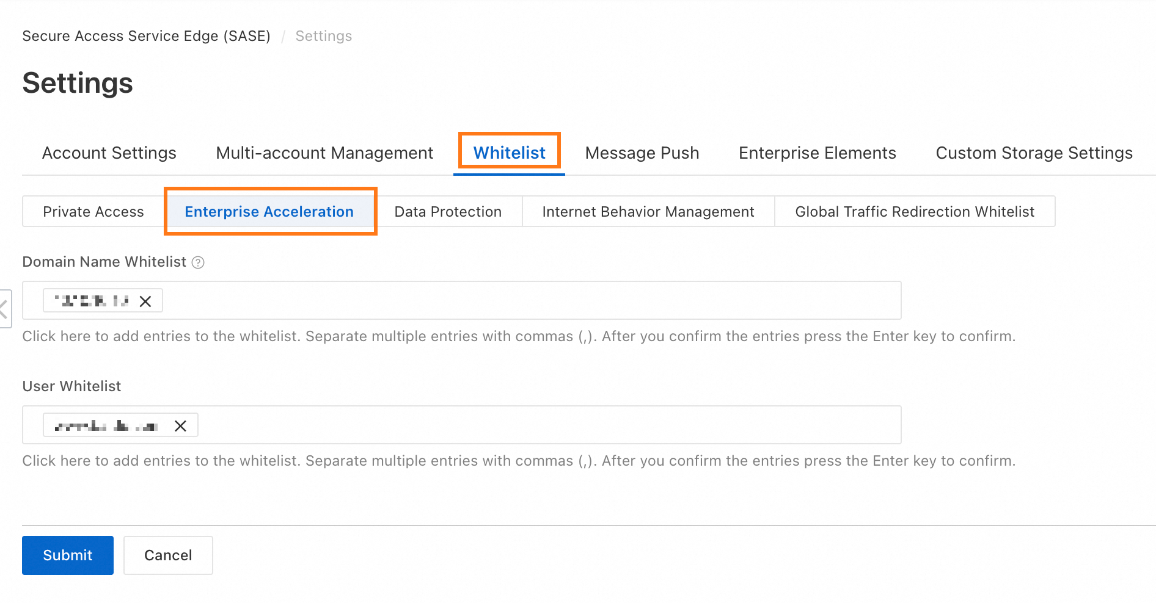The width and height of the screenshot is (1156, 603).
Task: Select the Whitelist tab
Action: click(509, 153)
